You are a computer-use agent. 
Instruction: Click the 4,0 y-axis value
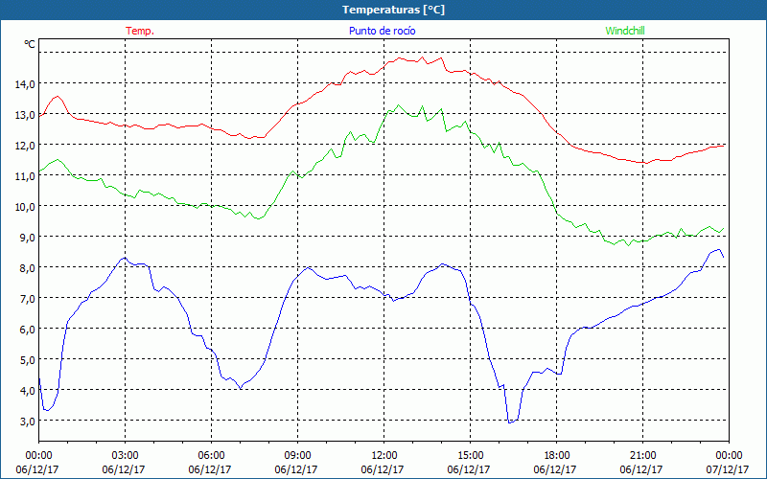pyautogui.click(x=28, y=391)
